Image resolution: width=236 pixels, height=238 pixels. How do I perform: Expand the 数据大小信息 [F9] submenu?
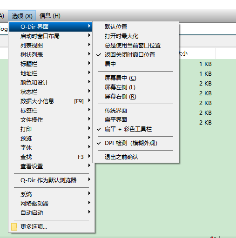[x=51, y=101]
